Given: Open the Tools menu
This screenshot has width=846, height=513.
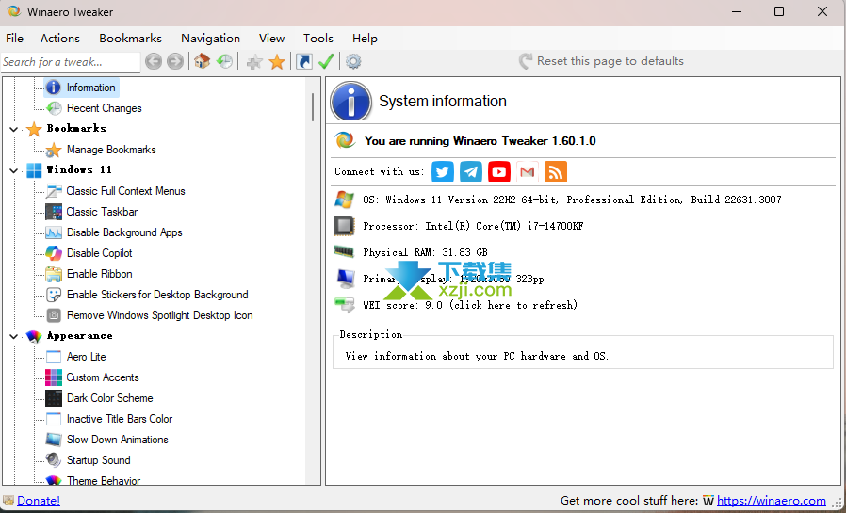Looking at the screenshot, I should [317, 39].
